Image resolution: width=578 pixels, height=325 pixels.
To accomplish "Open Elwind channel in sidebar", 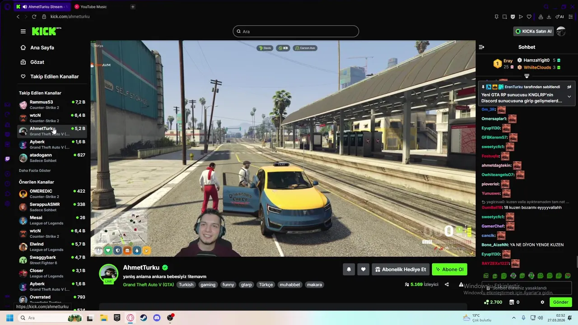I will [x=52, y=246].
